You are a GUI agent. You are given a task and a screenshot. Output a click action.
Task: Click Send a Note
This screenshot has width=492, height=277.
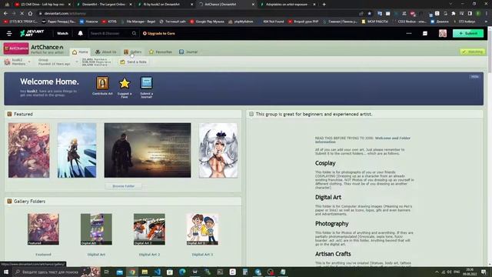click(133, 62)
